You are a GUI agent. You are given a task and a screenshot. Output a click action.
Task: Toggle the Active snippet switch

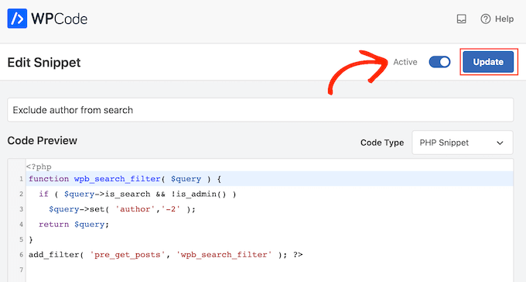439,62
